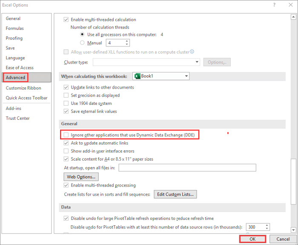Viewport: 298px width, 245px height.
Task: Click scrollbar up arrow in options pane
Action: click(293, 17)
